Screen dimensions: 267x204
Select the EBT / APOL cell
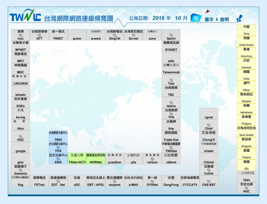tap(96, 181)
